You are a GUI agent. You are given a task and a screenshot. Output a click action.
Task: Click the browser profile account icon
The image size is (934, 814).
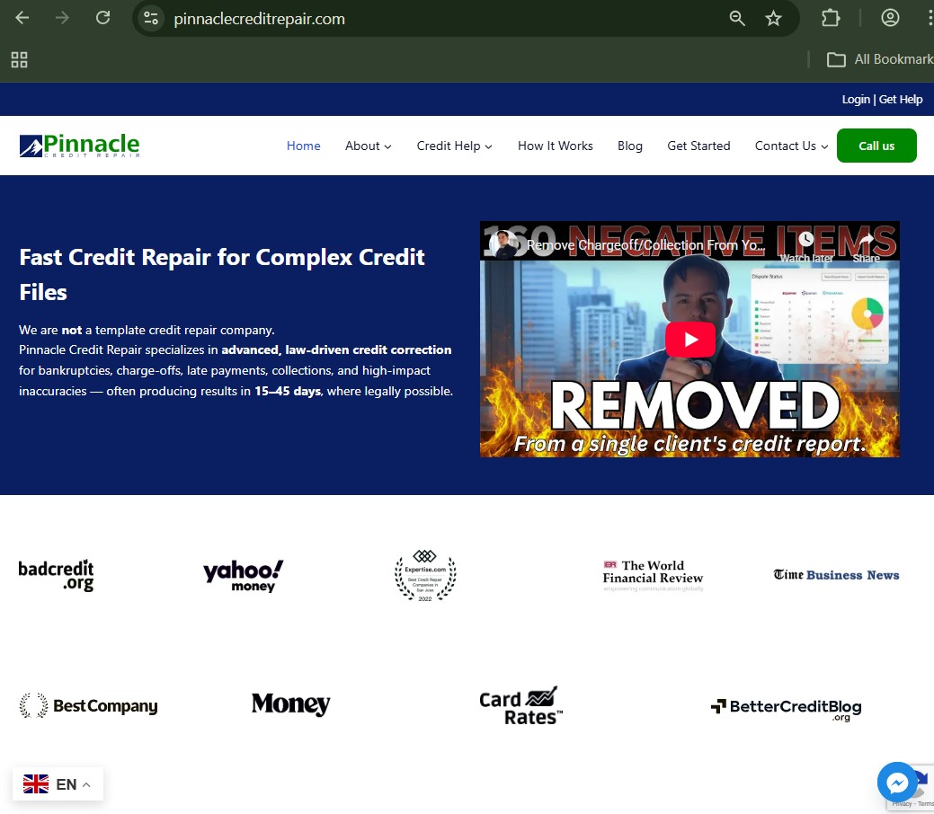coord(889,18)
